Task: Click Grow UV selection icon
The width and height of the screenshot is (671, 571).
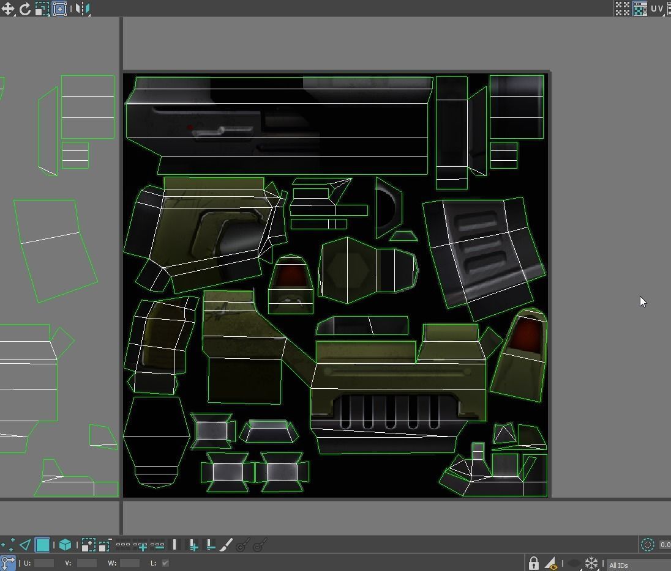Action: 88,545
